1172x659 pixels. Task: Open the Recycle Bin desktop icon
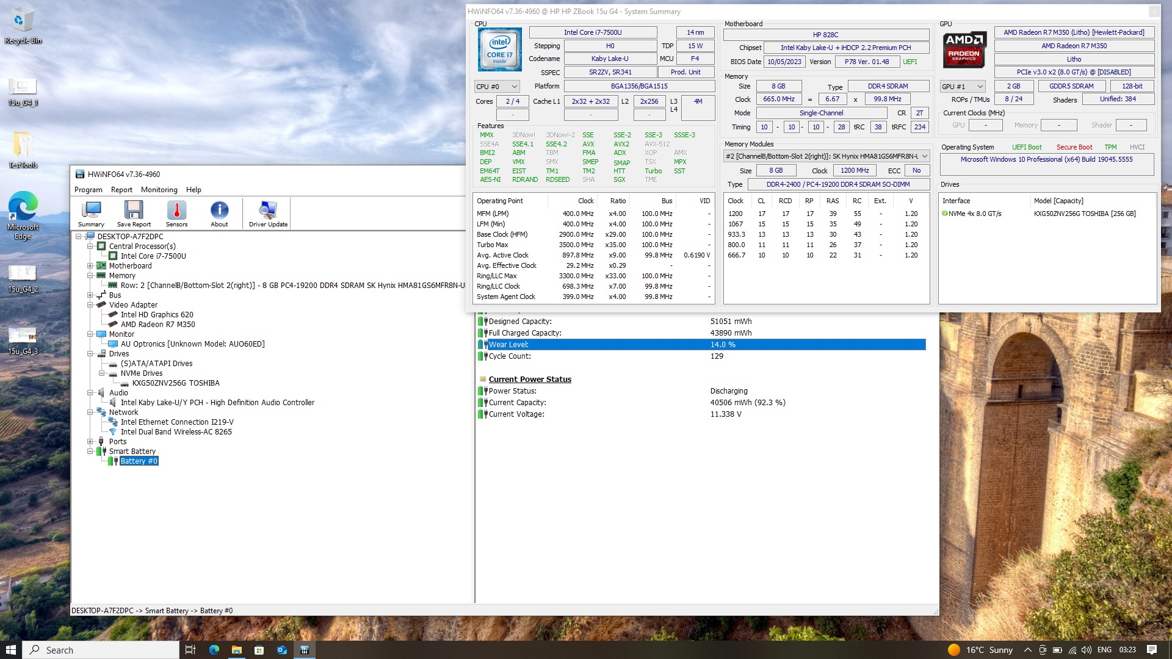tap(23, 26)
